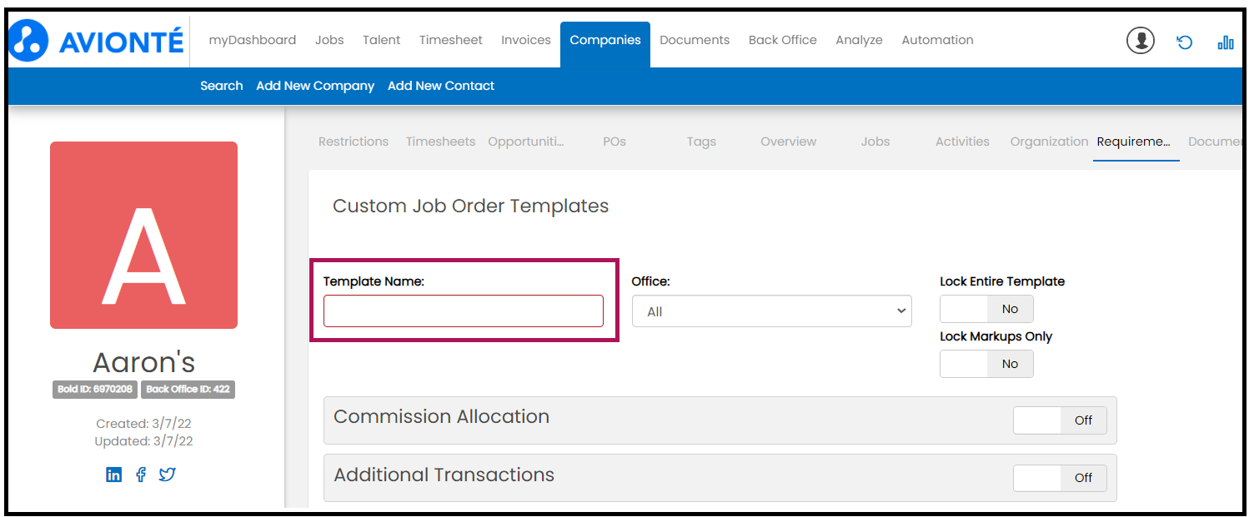
Task: Toggle Lock Entire Template switch
Action: coord(986,309)
